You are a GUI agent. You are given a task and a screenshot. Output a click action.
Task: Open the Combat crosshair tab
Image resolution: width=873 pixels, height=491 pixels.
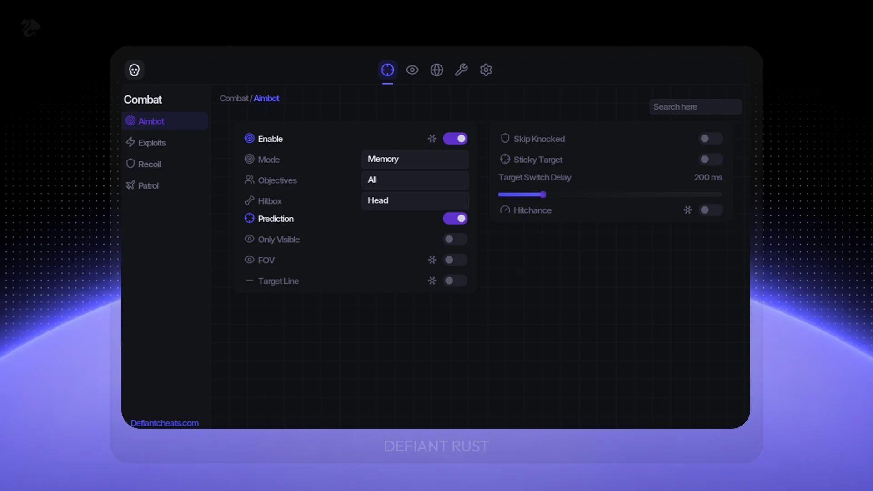click(x=387, y=70)
